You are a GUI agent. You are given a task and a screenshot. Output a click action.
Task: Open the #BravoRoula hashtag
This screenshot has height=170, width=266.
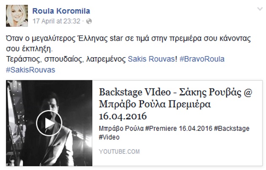[202, 59]
